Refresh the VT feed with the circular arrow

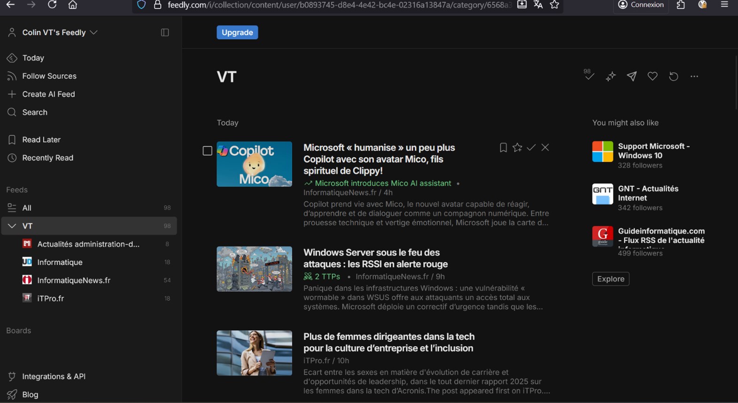pos(674,76)
